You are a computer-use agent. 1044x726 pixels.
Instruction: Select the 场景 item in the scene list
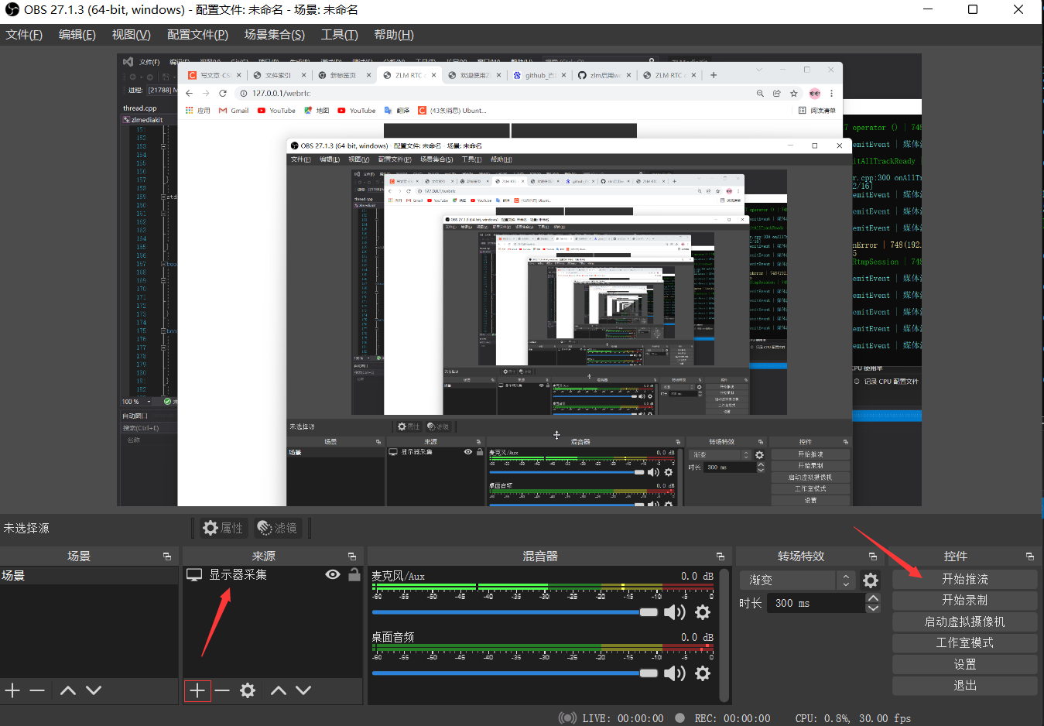pyautogui.click(x=23, y=574)
